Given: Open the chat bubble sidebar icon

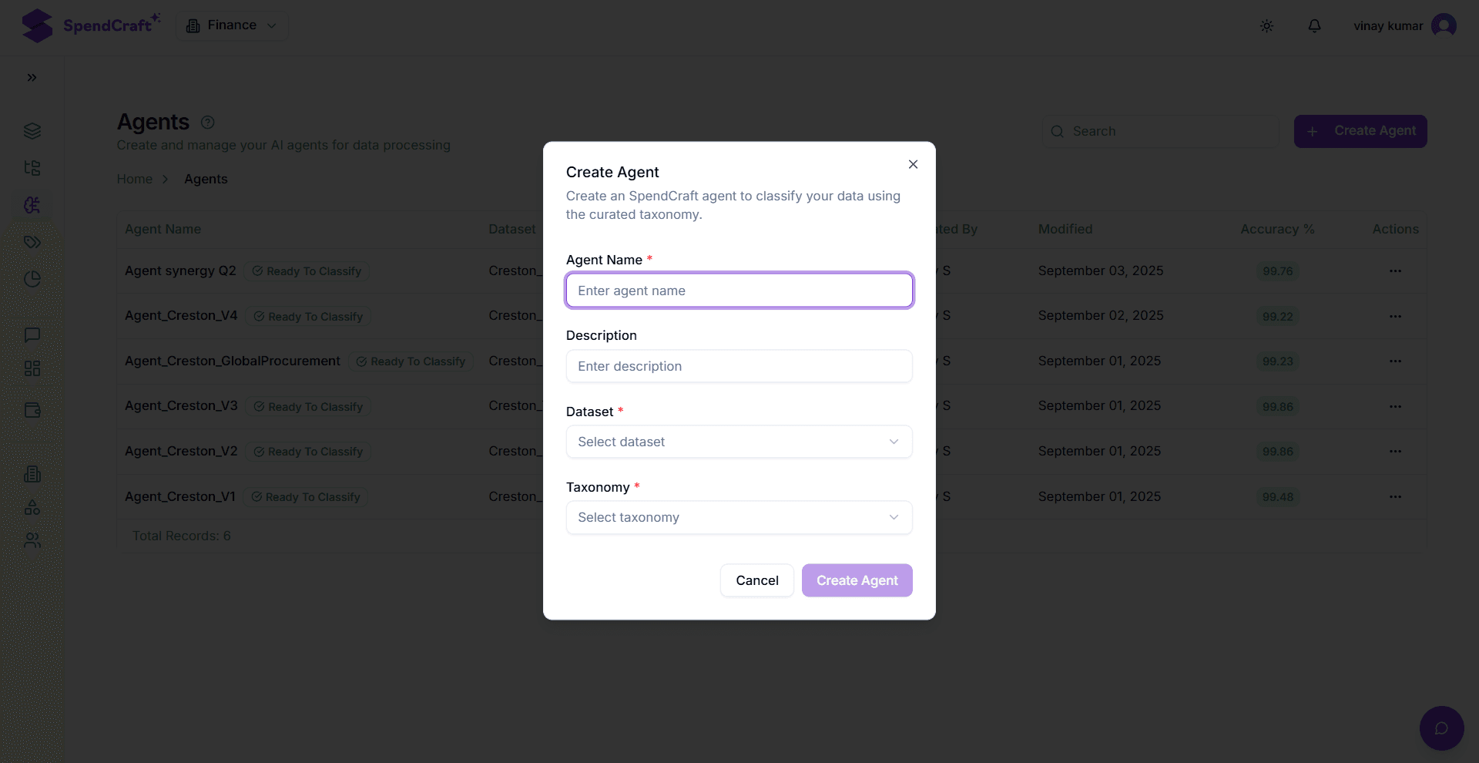Looking at the screenshot, I should tap(32, 334).
